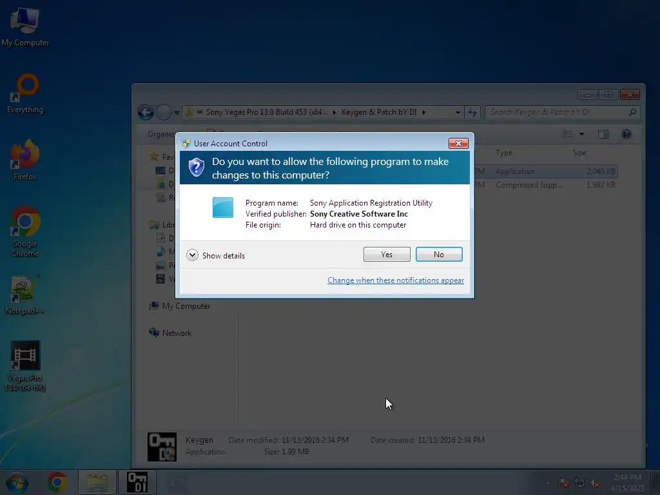Click Organize in Explorer toolbar
The width and height of the screenshot is (660, 495).
[162, 134]
